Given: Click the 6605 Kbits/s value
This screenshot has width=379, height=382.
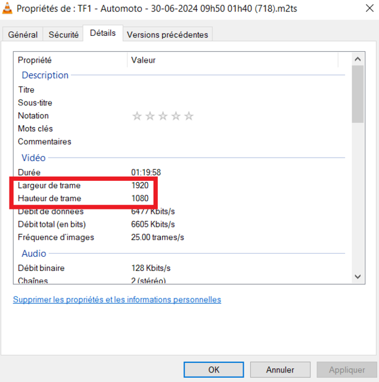Looking at the screenshot, I should tap(153, 224).
